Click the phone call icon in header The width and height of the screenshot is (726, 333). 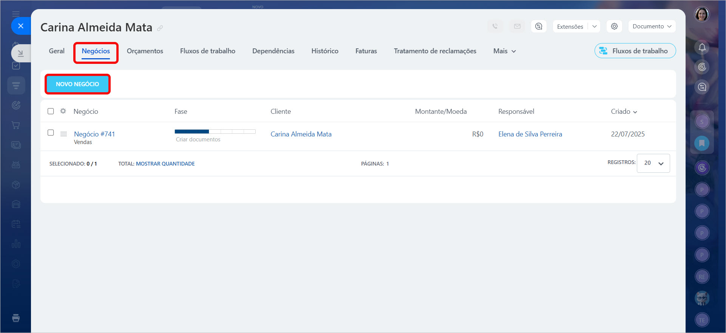click(x=495, y=26)
